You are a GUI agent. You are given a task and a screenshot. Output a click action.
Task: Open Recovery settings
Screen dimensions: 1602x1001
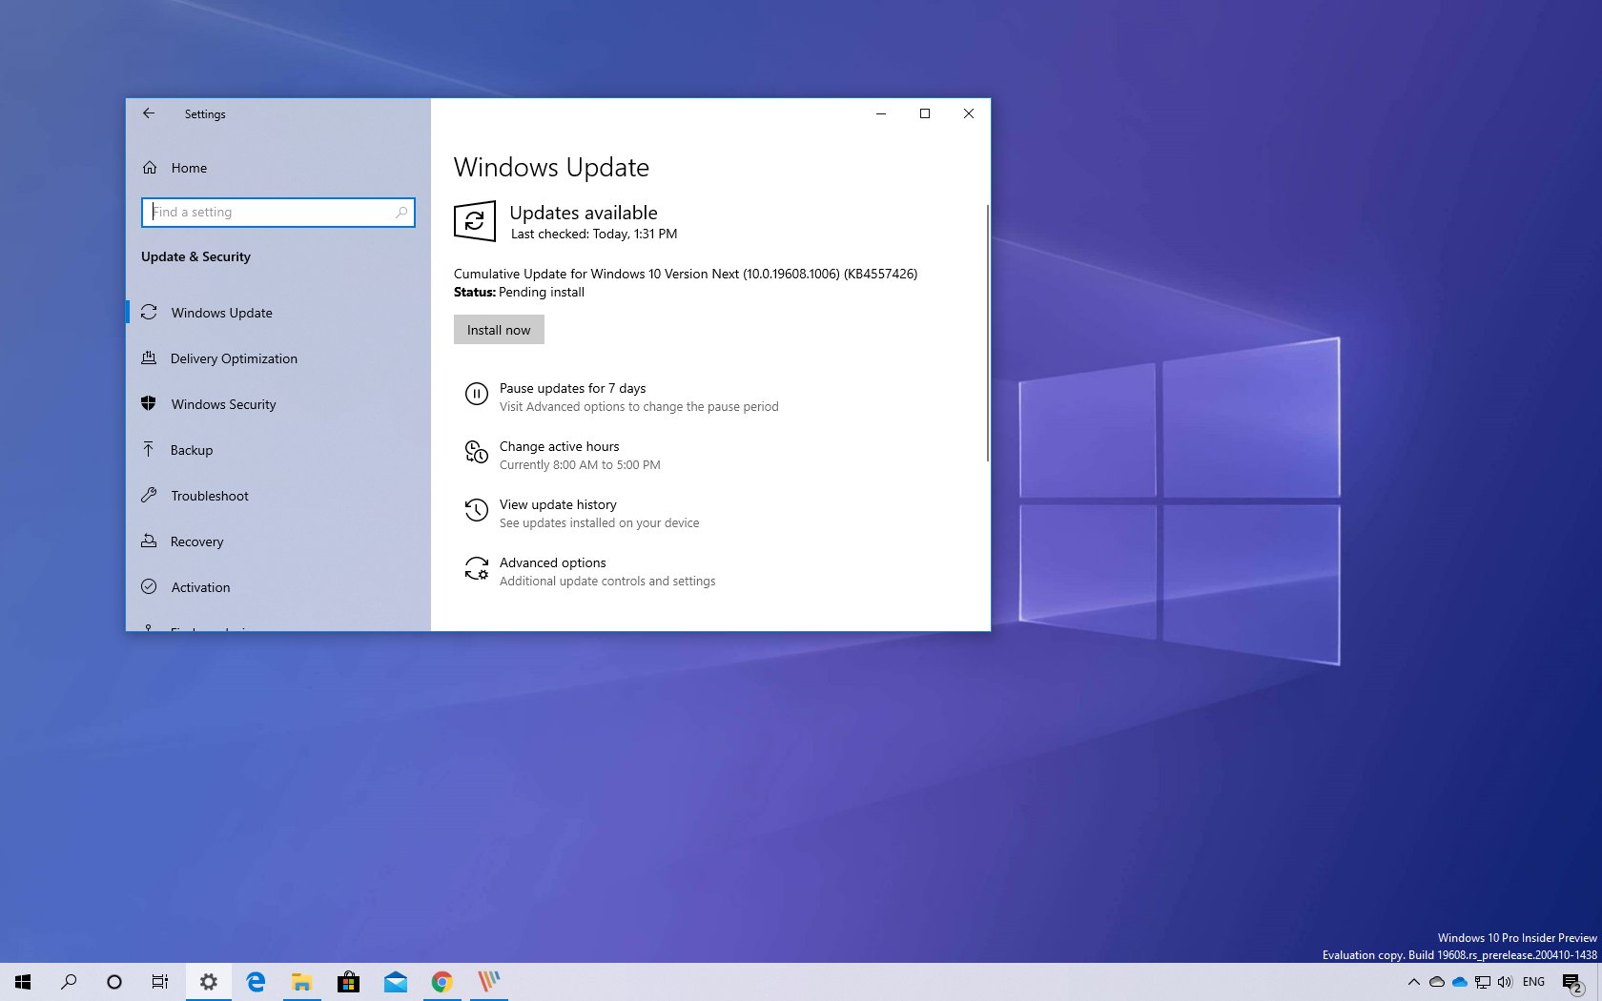click(196, 541)
